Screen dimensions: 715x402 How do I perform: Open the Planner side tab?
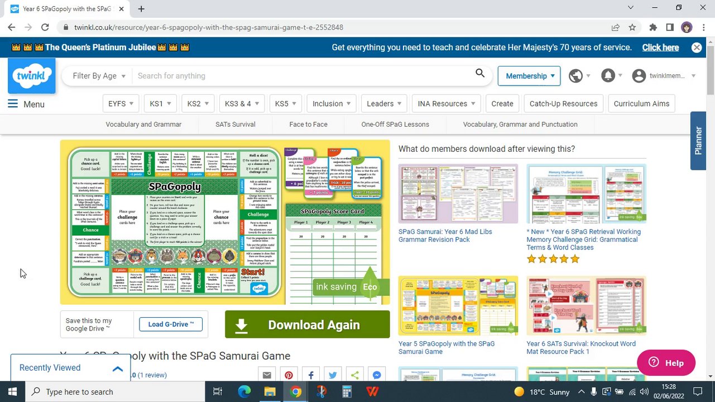coord(698,141)
